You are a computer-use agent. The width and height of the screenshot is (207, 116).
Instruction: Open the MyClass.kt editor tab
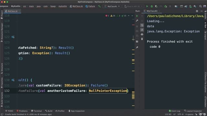[12, 11]
